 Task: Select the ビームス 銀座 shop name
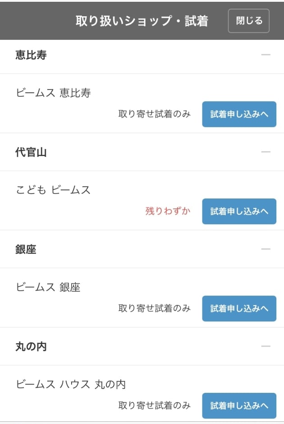(x=48, y=287)
